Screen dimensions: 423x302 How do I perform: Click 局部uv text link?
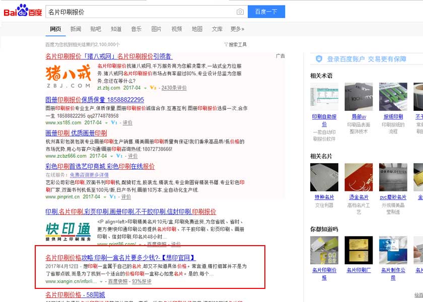[359, 117]
